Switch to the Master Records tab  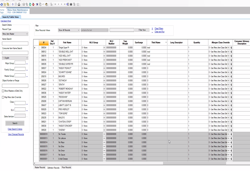point(40,168)
